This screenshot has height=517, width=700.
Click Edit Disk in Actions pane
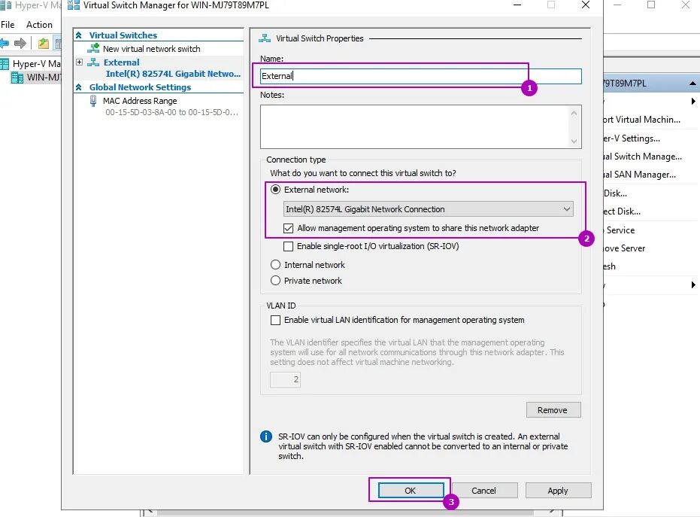pyautogui.click(x=616, y=193)
